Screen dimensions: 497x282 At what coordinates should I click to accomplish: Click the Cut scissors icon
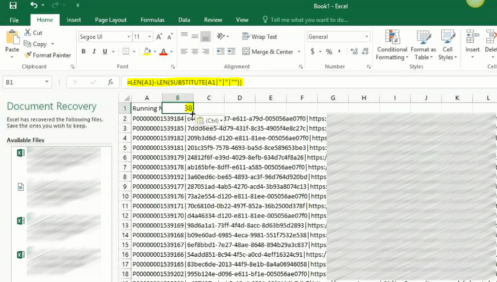28,33
